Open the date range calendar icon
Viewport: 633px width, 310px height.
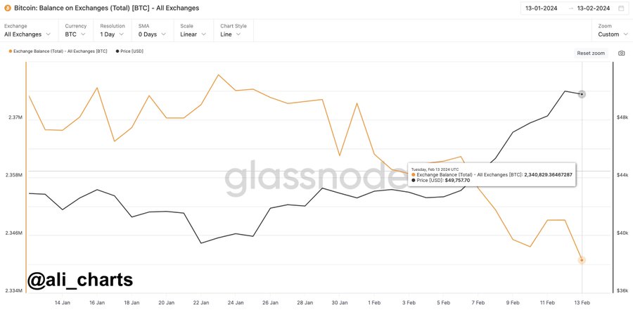tap(621, 8)
